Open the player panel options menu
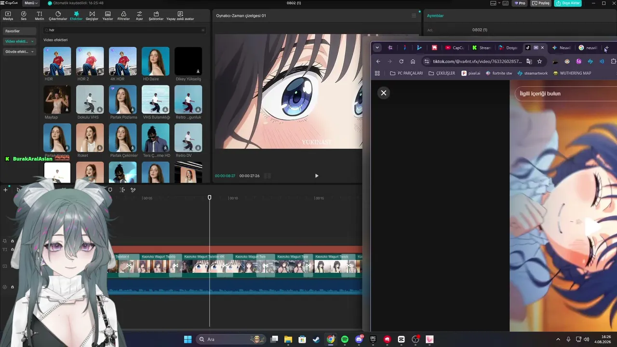Viewport: 617px width, 347px height. click(414, 15)
